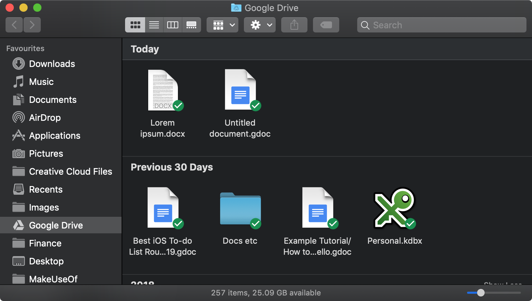Click the Personal.kdbx file name
The image size is (532, 301).
[x=395, y=241]
